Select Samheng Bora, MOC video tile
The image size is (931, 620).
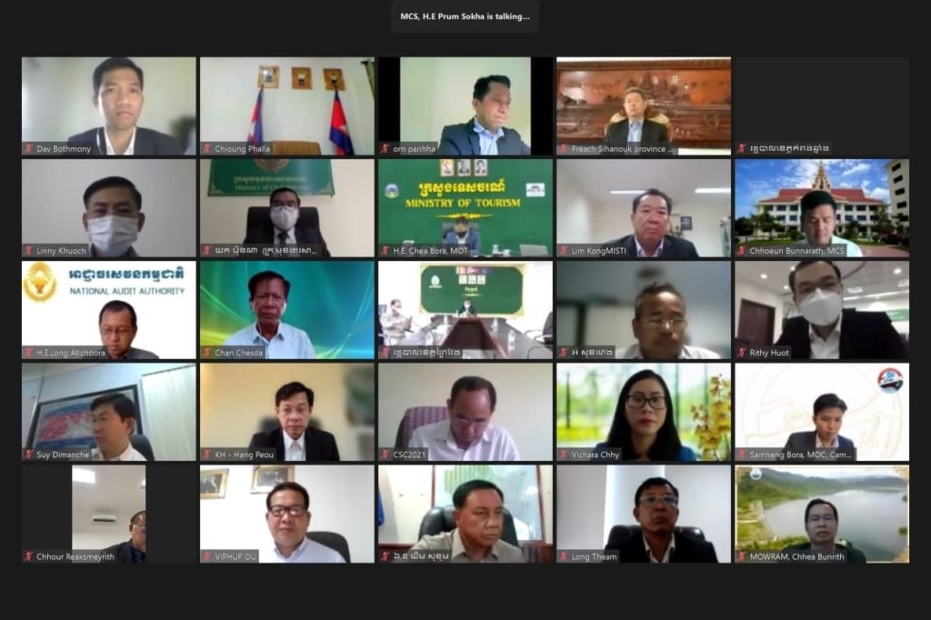[x=822, y=412]
